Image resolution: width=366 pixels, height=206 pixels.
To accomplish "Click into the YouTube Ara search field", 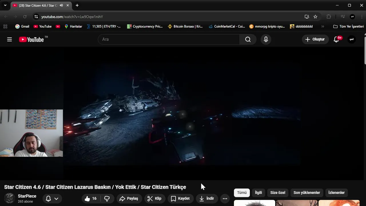I will [x=169, y=39].
